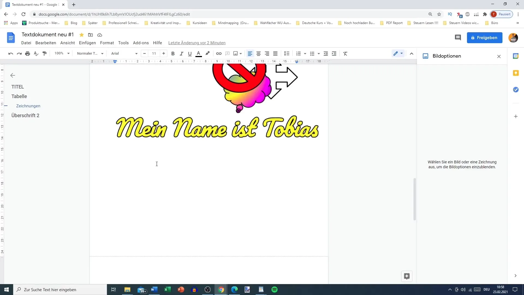This screenshot has width=524, height=295.
Task: Jump to the TITEL outline heading
Action: coord(18,87)
